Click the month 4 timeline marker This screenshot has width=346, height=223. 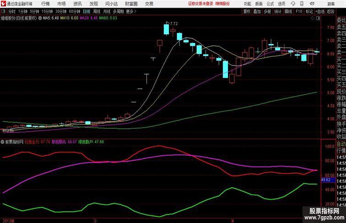coord(232,221)
